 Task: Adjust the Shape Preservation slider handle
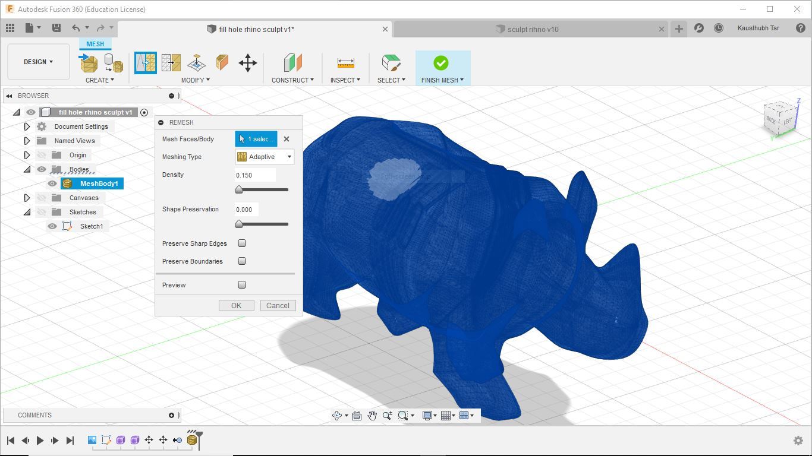coord(239,224)
